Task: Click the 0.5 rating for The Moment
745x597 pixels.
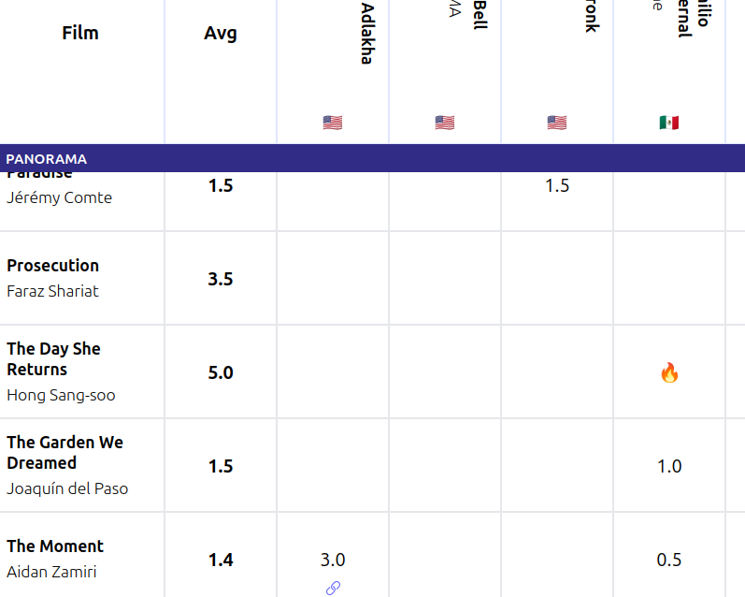Action: click(669, 560)
